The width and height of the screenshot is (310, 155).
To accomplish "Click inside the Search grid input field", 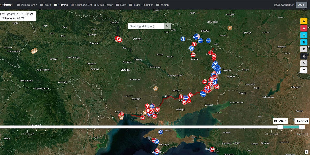I will (x=146, y=26).
